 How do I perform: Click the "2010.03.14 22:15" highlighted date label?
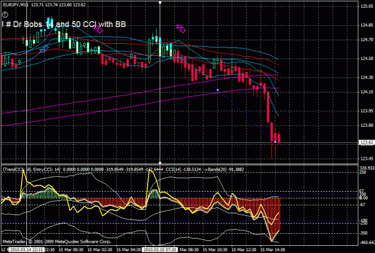click(26, 249)
